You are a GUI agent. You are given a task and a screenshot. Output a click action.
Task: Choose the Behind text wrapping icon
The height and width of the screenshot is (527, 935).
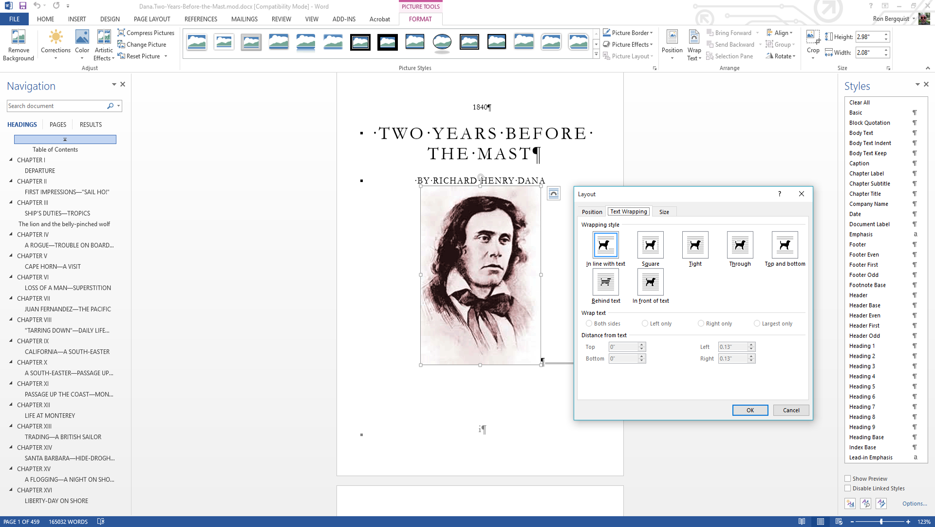coord(605,282)
